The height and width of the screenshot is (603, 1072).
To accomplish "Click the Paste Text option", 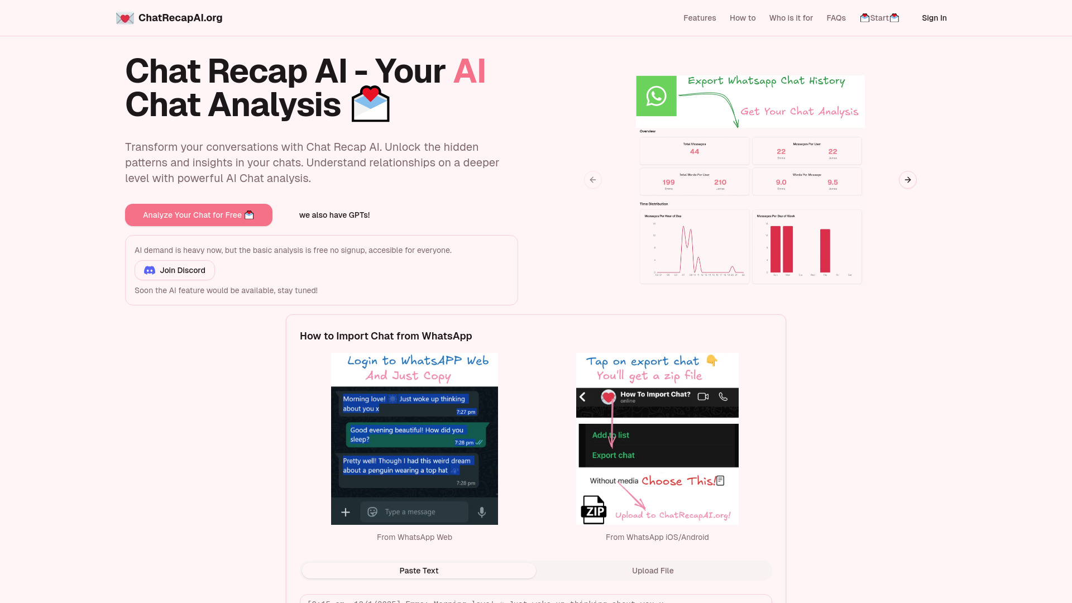I will [x=419, y=571].
